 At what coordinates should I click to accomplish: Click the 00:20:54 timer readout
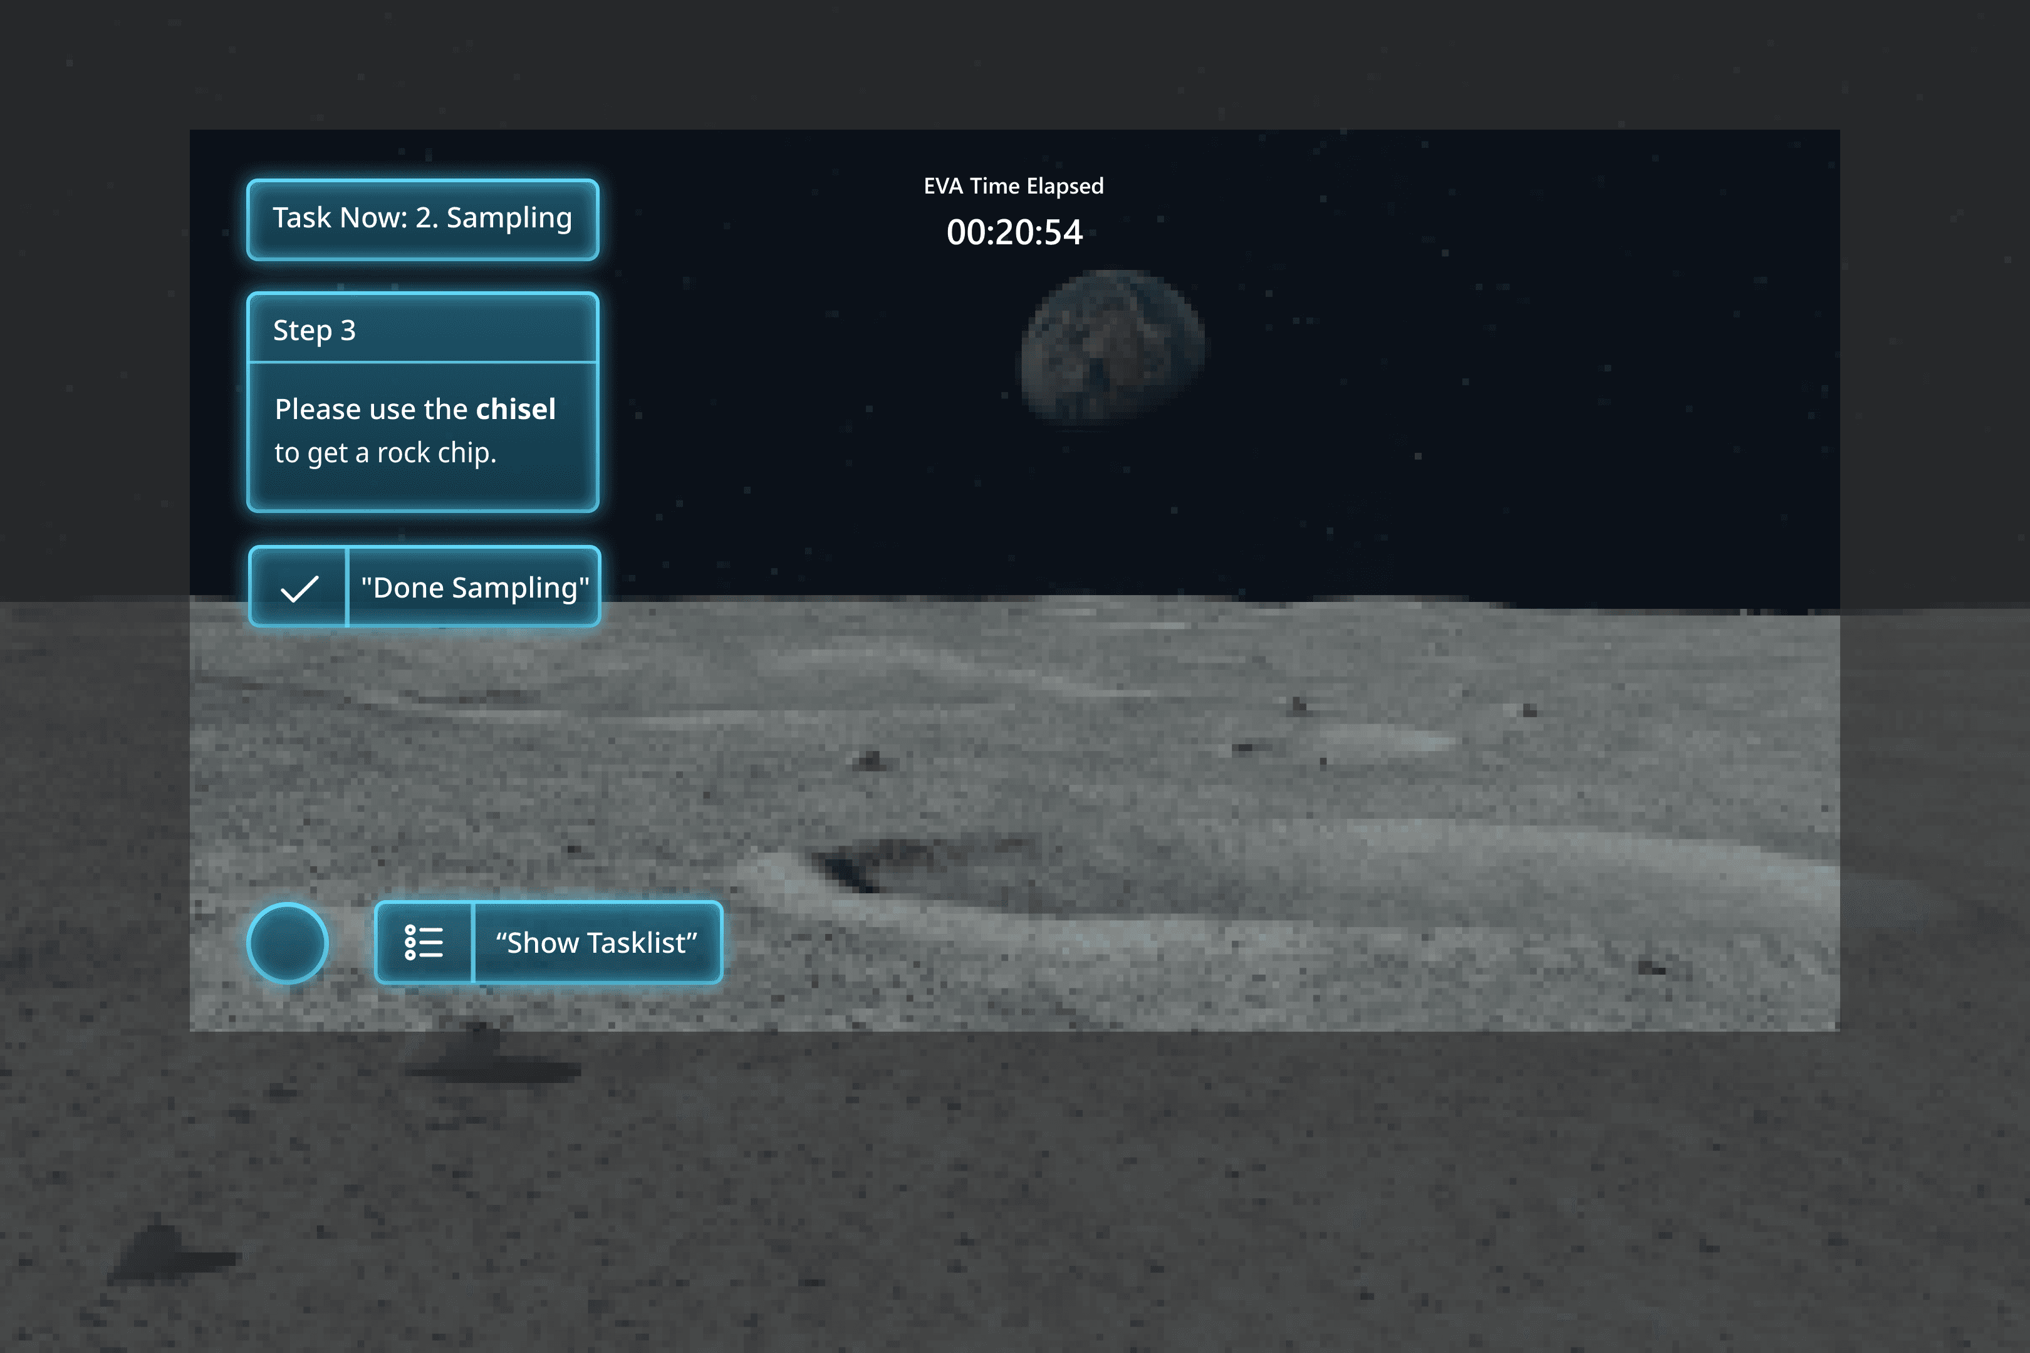[x=1014, y=232]
